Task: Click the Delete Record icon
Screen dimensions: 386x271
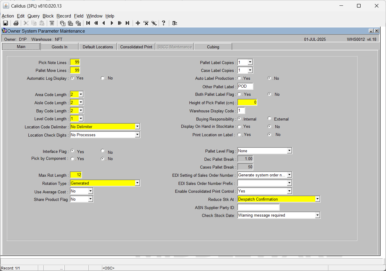Action: 146,23
